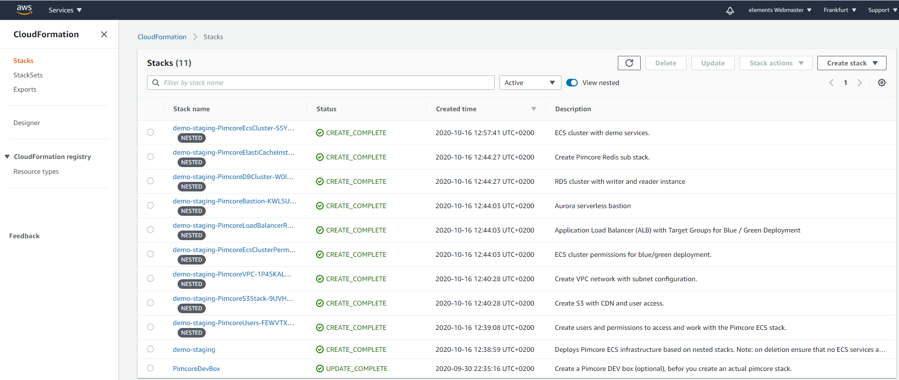Click CloudFormation breadcrumb link
This screenshot has height=380, width=899.
[x=162, y=37]
